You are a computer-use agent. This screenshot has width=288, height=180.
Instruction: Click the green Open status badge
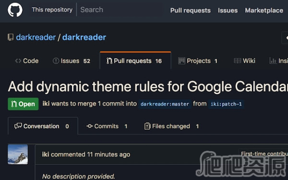tap(23, 104)
